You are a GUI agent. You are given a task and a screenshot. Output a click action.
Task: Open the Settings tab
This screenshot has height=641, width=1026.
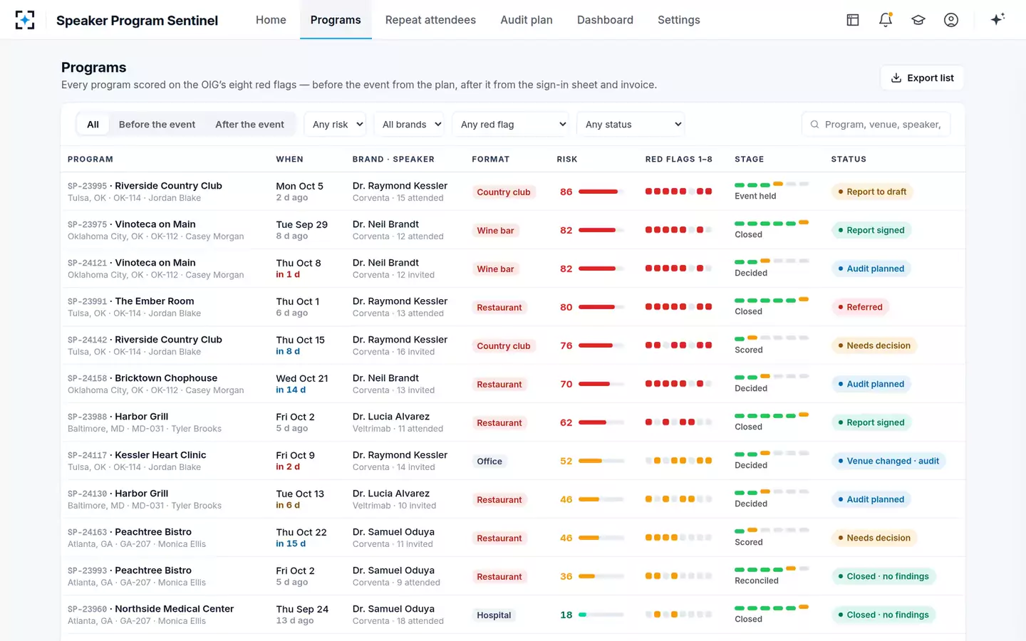point(679,20)
